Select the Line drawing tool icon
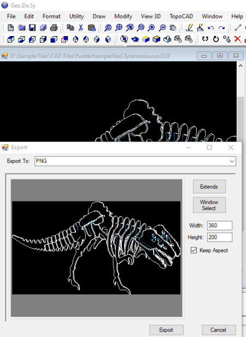Screen dimensions: 246x337 pyautogui.click(x=238, y=28)
